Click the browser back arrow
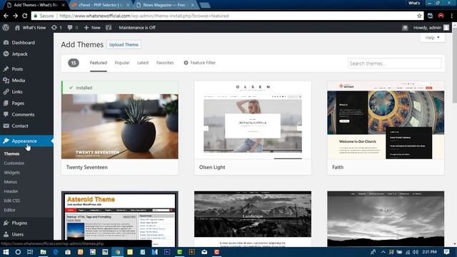 [6, 16]
